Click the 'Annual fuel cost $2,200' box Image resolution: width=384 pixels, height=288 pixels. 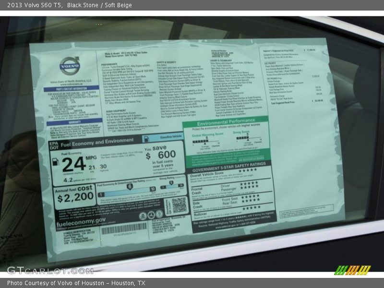click(x=75, y=196)
